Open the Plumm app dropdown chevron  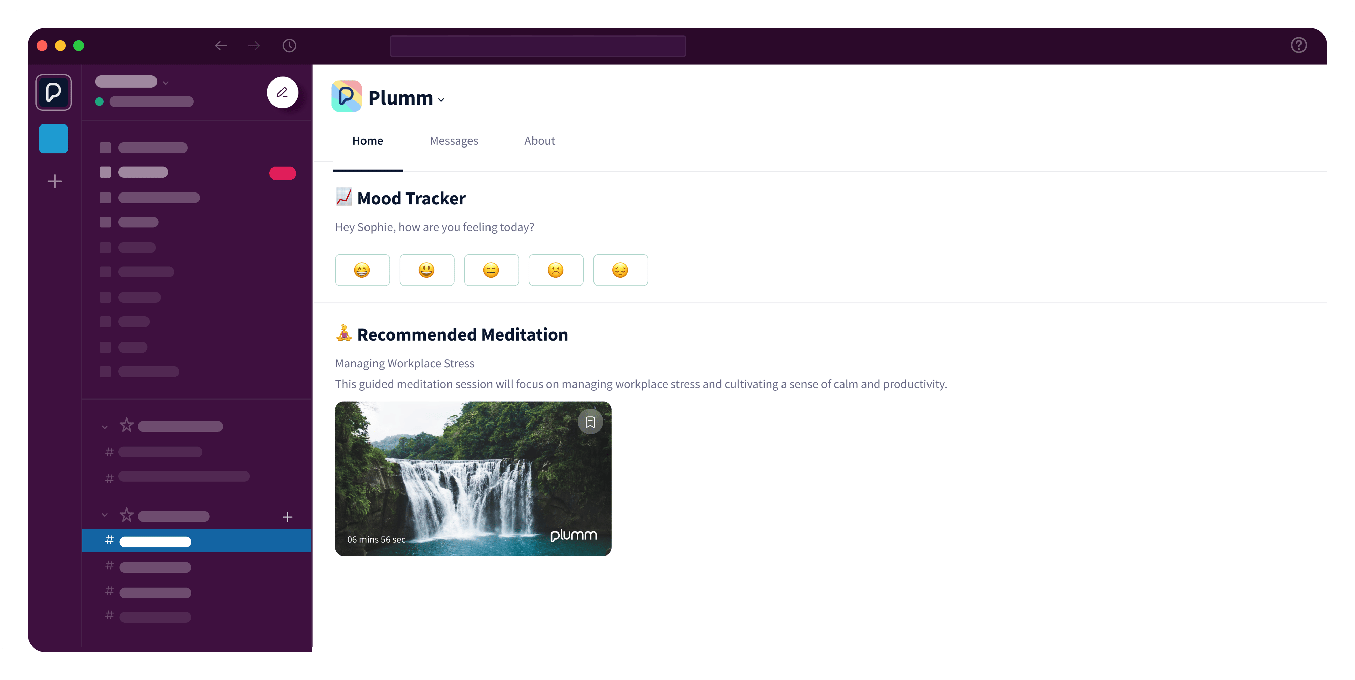coord(441,100)
